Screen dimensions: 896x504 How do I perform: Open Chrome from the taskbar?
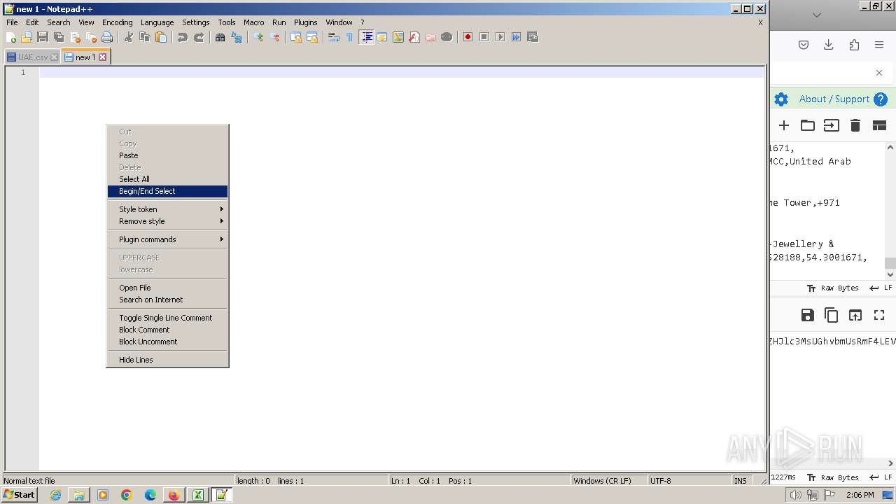(127, 495)
